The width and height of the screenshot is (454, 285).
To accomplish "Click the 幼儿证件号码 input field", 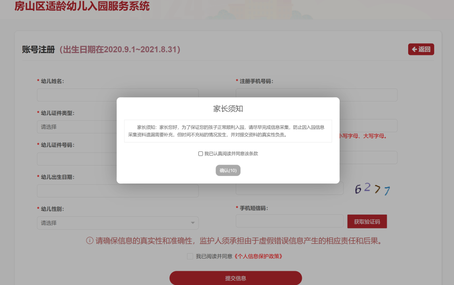I will click(77, 159).
